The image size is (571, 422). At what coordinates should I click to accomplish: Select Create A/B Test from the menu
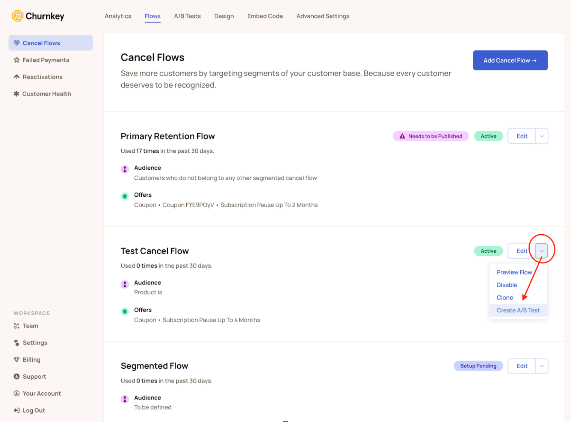(x=518, y=310)
